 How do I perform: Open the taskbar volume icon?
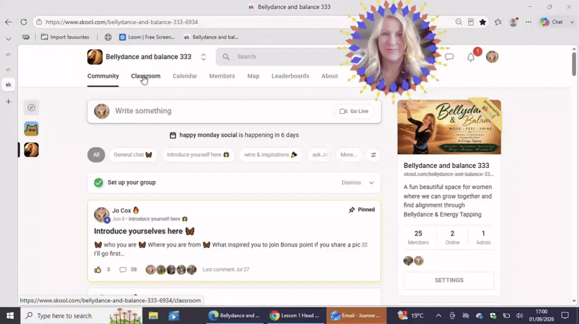520,316
